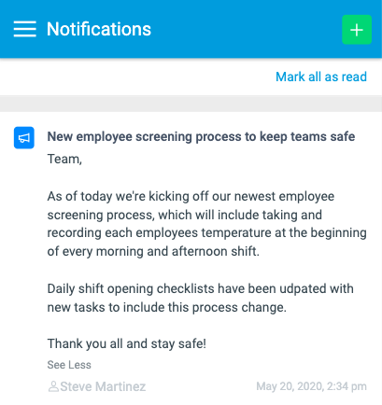This screenshot has width=382, height=405.
Task: Click empty blue header bar area
Action: pos(246,29)
